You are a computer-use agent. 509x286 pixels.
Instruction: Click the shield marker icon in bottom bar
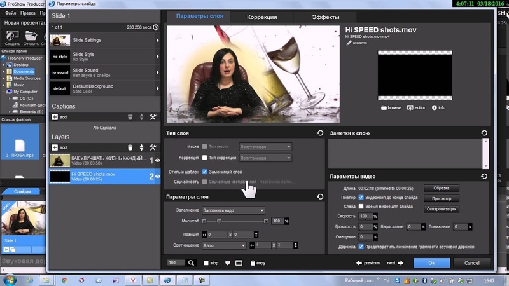coord(228,263)
